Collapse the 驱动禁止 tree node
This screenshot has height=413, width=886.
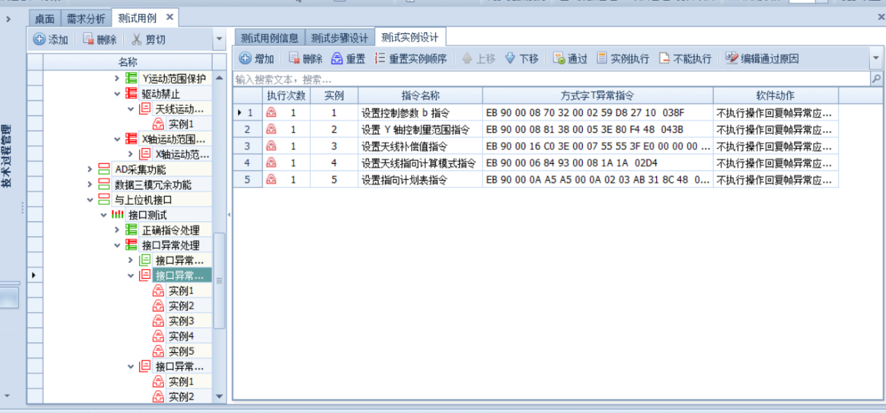coord(117,94)
